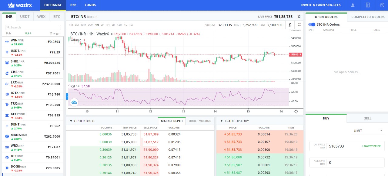Screen dimensions: 388x176
Task: Sort market list by Vol
Action: click(28, 33)
